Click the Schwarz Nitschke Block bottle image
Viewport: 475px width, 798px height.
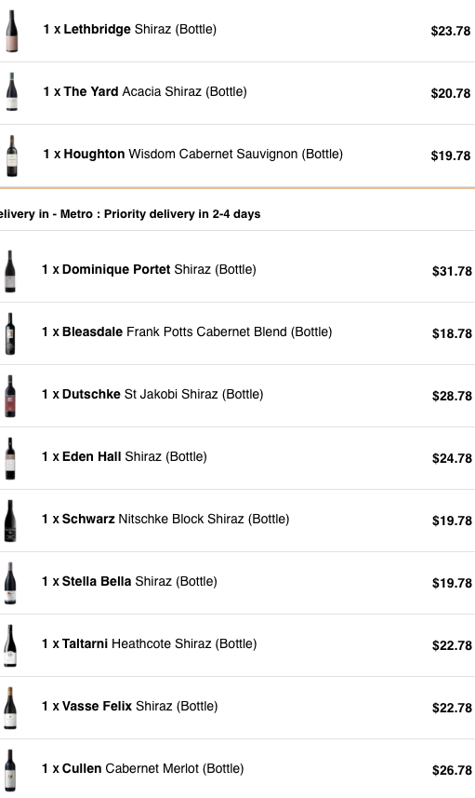point(10,521)
